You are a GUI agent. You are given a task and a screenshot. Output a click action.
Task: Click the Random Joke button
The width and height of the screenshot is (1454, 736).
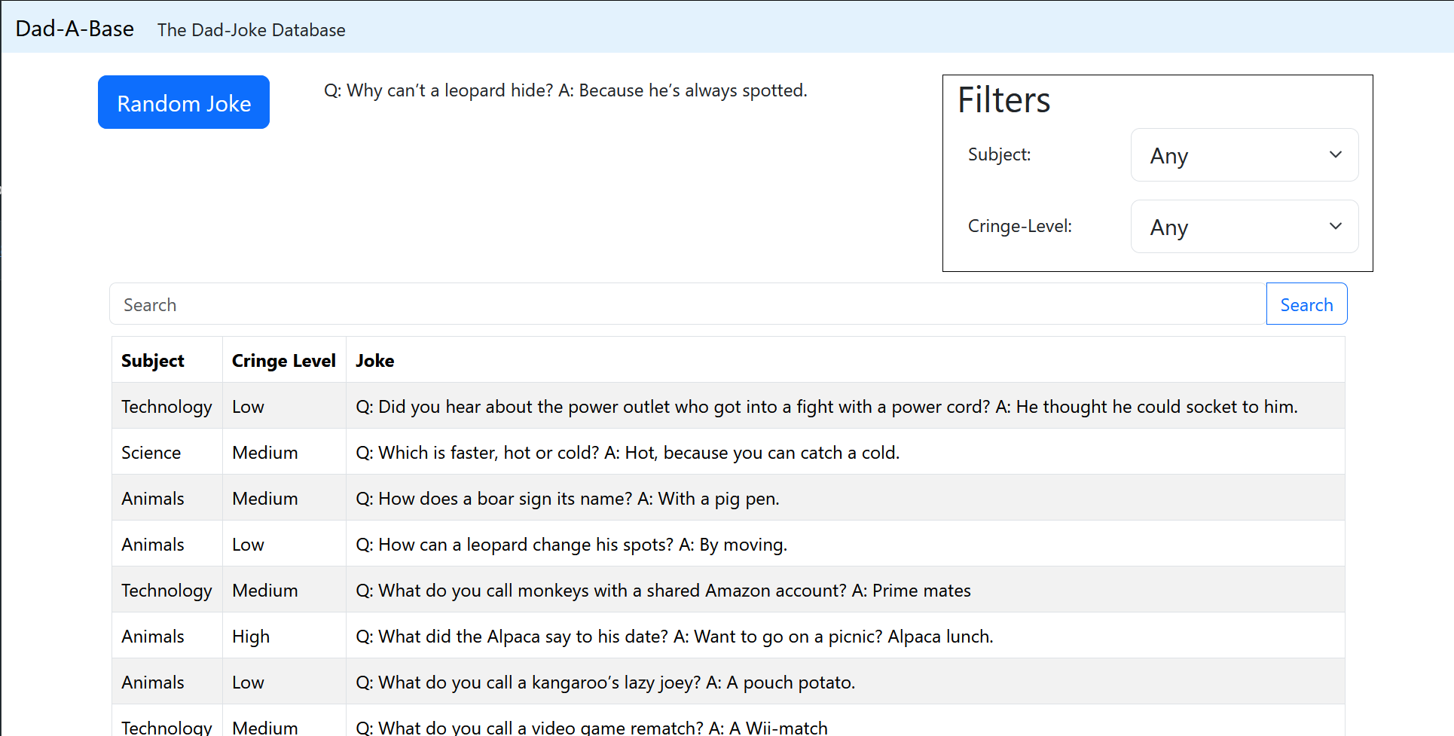point(184,102)
